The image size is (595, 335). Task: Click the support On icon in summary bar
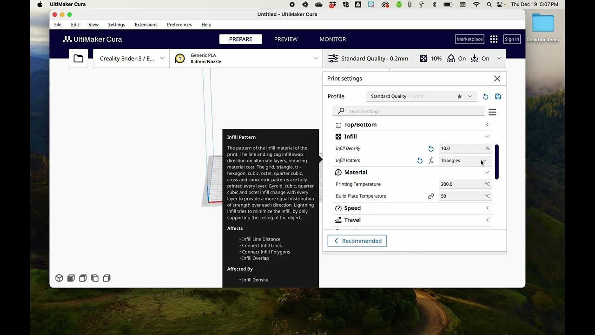(451, 59)
